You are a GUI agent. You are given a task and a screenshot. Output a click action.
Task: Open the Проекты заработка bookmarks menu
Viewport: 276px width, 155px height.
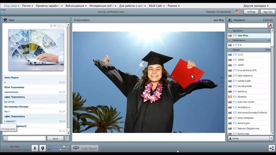[49, 6]
